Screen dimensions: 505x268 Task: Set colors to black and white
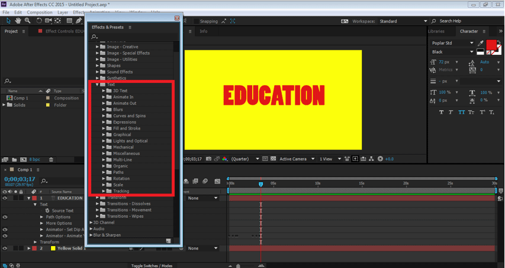click(480, 52)
